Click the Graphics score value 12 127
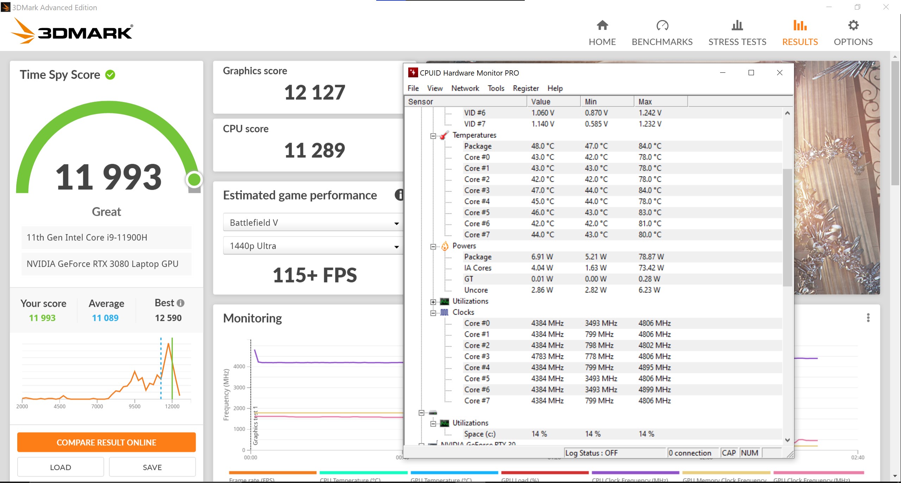Viewport: 901px width, 483px height. (x=315, y=92)
